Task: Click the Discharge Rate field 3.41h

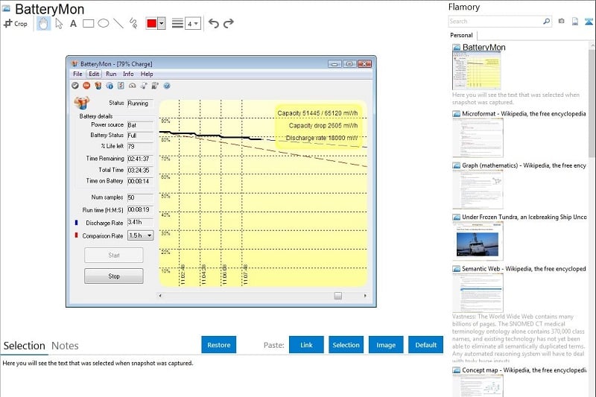Action: tap(140, 222)
